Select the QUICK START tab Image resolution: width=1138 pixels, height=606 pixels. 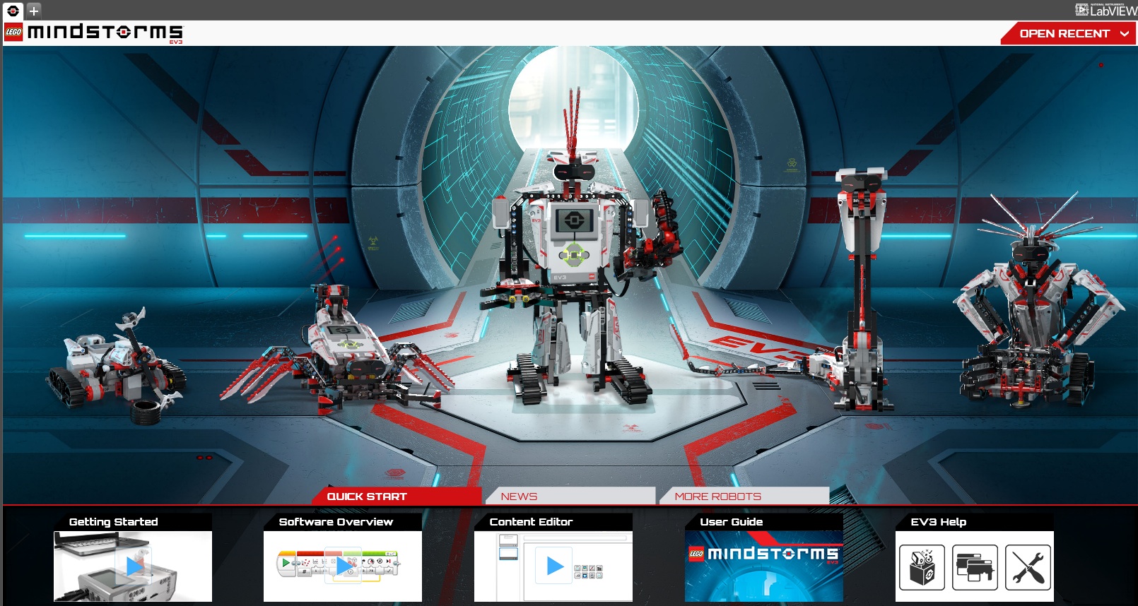pyautogui.click(x=397, y=496)
